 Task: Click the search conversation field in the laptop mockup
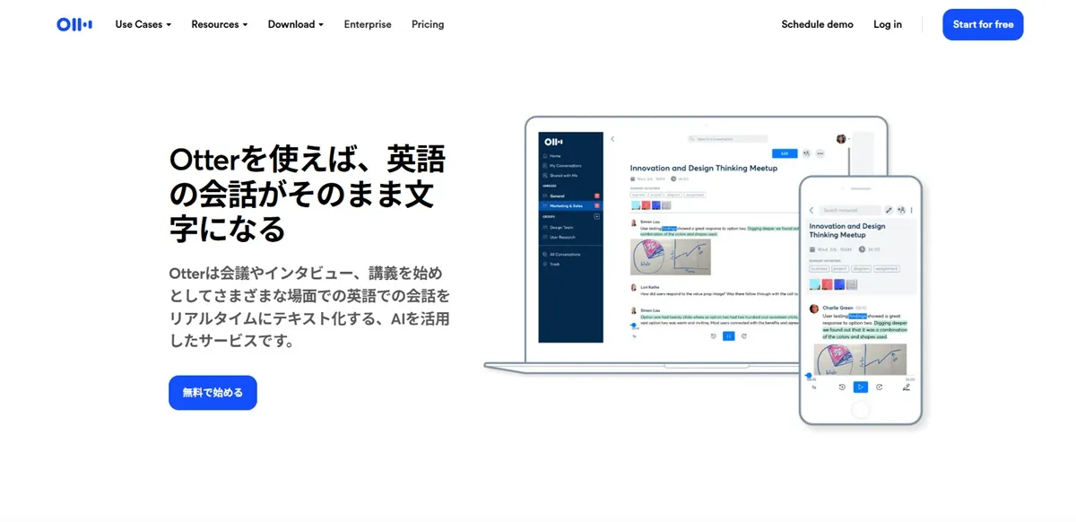pyautogui.click(x=728, y=139)
